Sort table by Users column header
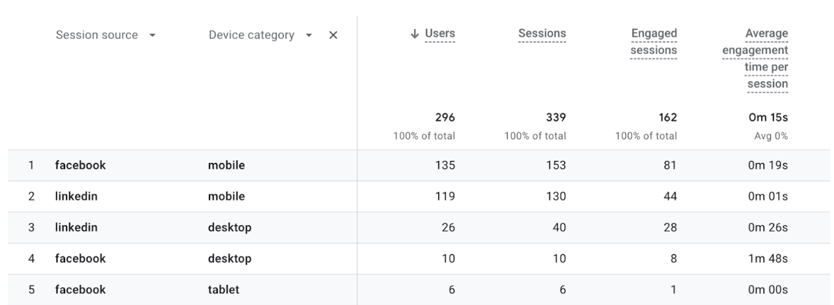This screenshot has width=834, height=305. click(440, 34)
